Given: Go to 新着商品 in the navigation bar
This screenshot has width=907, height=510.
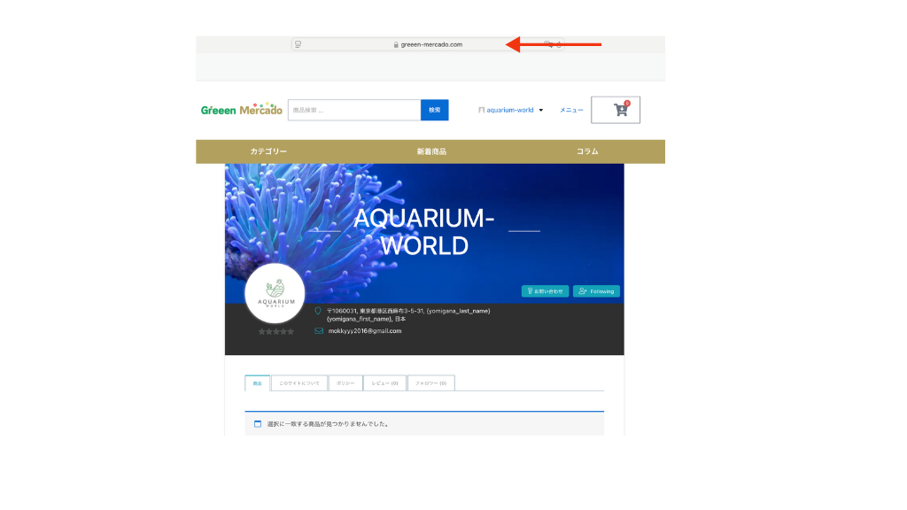Looking at the screenshot, I should (x=431, y=151).
